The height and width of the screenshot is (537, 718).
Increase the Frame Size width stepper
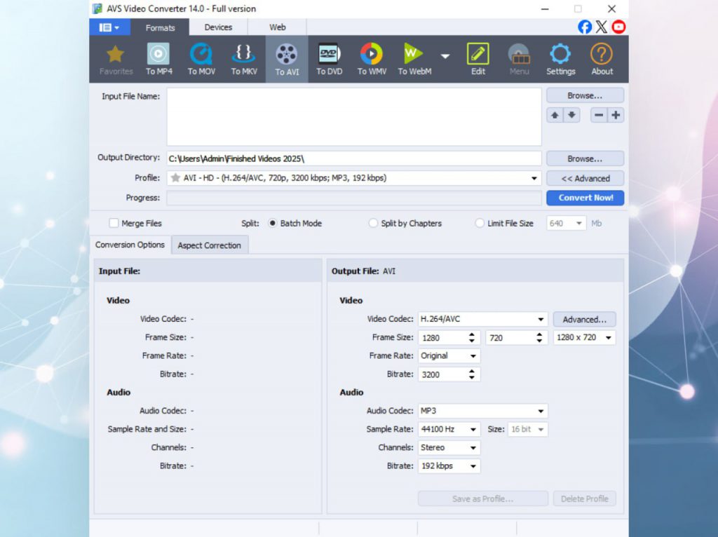(x=474, y=334)
